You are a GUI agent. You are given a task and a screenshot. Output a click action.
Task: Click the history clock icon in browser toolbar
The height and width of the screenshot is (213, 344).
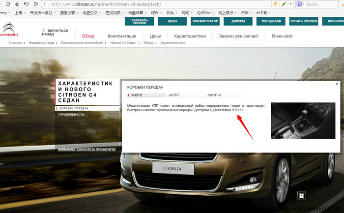click(36, 3)
